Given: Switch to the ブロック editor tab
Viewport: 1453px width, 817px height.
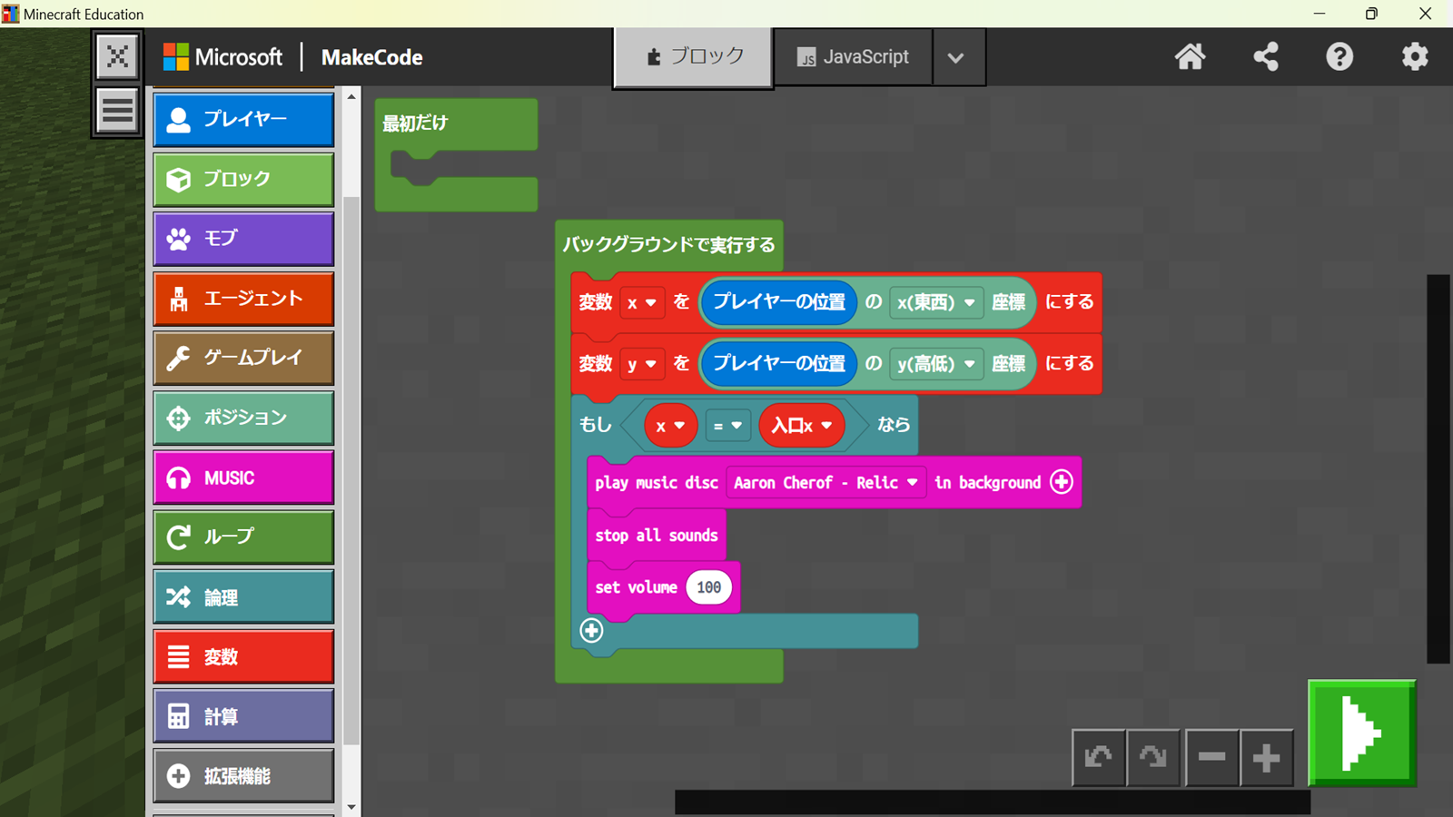Looking at the screenshot, I should click(x=694, y=57).
